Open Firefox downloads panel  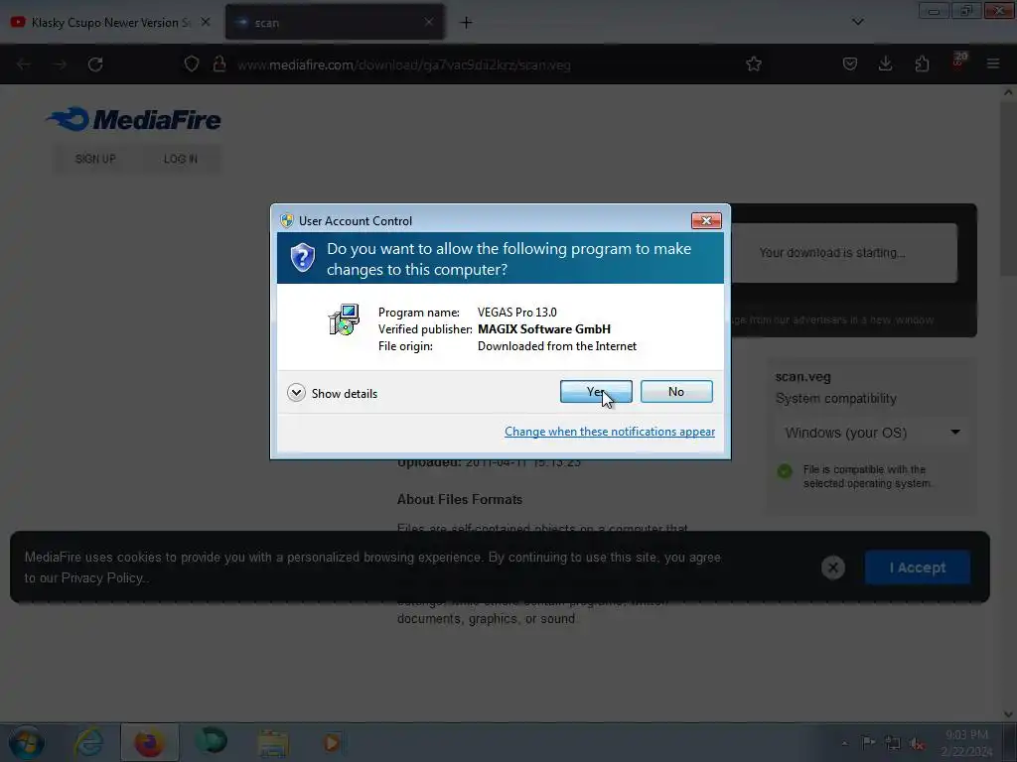coord(885,64)
